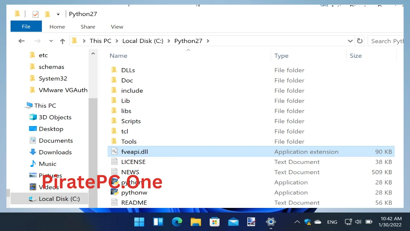Open the File ribbon tab
This screenshot has height=231, width=410.
tap(26, 27)
